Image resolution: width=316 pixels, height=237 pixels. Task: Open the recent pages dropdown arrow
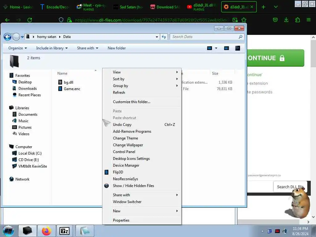coord(22,37)
